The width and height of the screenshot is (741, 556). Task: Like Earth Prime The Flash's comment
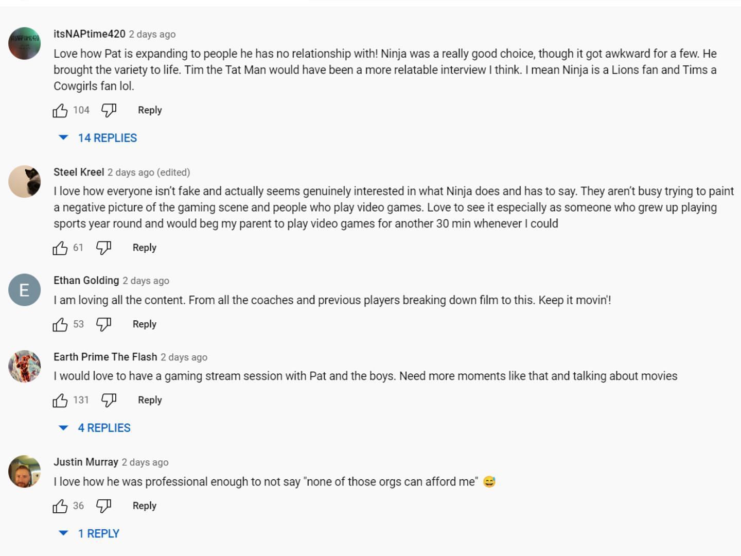click(x=60, y=400)
